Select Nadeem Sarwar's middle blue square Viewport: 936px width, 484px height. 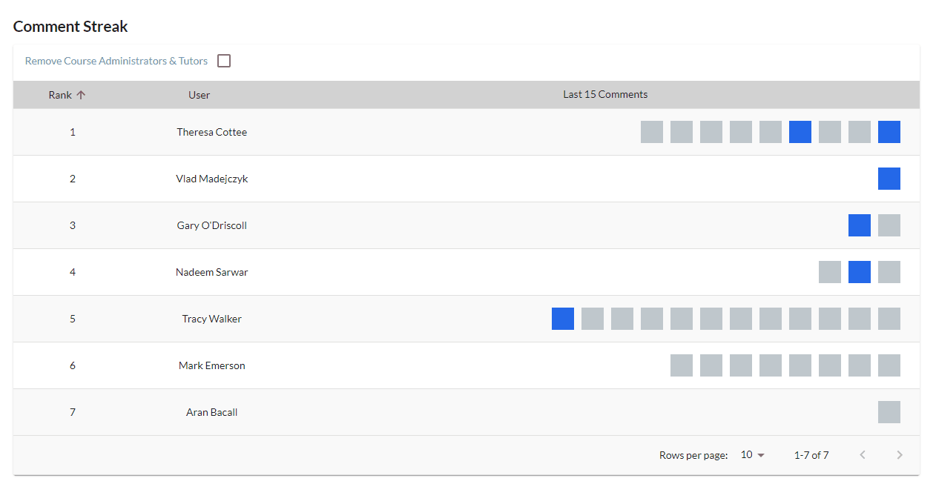859,272
